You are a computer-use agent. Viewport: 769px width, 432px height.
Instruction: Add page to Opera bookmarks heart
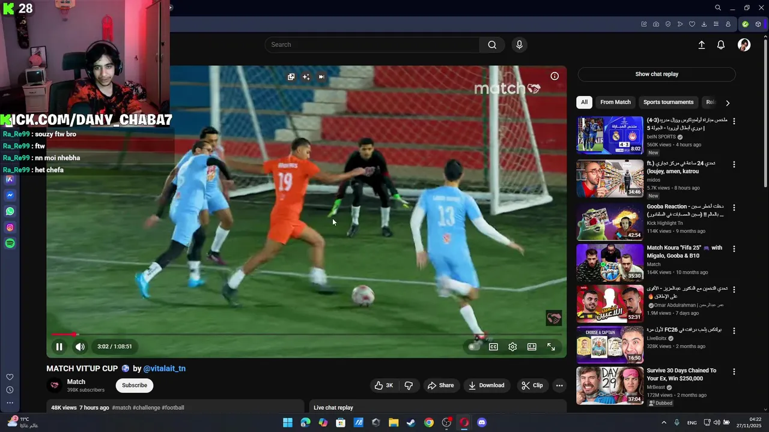[x=692, y=24]
